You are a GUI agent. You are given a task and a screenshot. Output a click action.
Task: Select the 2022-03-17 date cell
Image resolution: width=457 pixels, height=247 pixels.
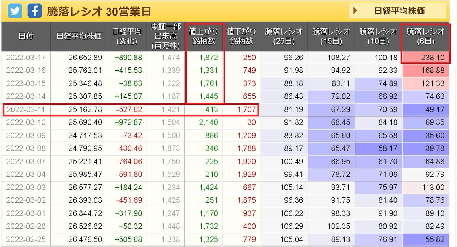[x=26, y=58]
